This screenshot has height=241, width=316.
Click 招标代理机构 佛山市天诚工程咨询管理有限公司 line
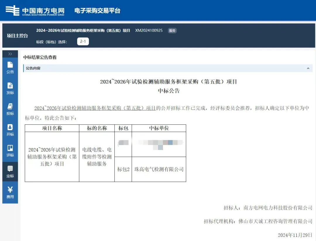pos(258,221)
